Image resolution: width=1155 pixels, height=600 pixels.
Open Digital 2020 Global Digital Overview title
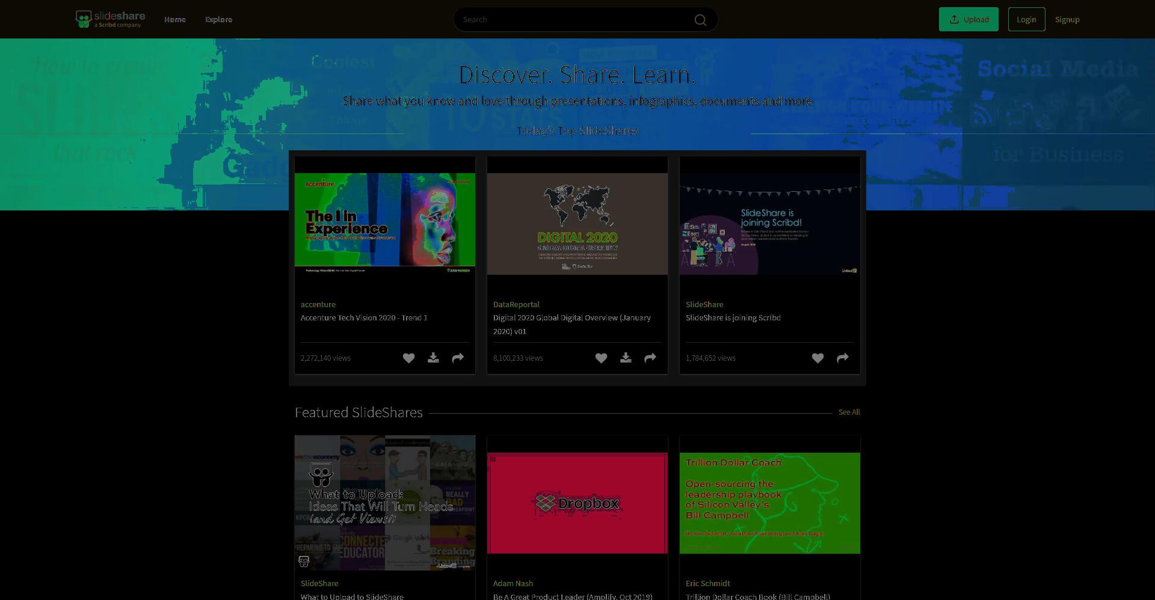[x=571, y=325]
